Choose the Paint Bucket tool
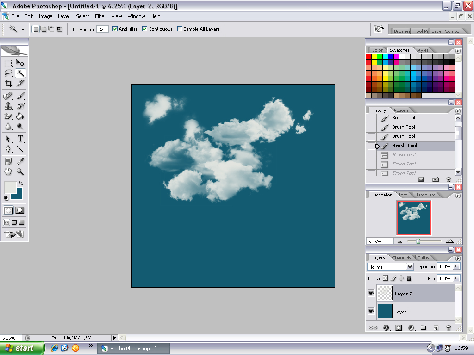Viewport: 474px width, 355px height. (20, 116)
